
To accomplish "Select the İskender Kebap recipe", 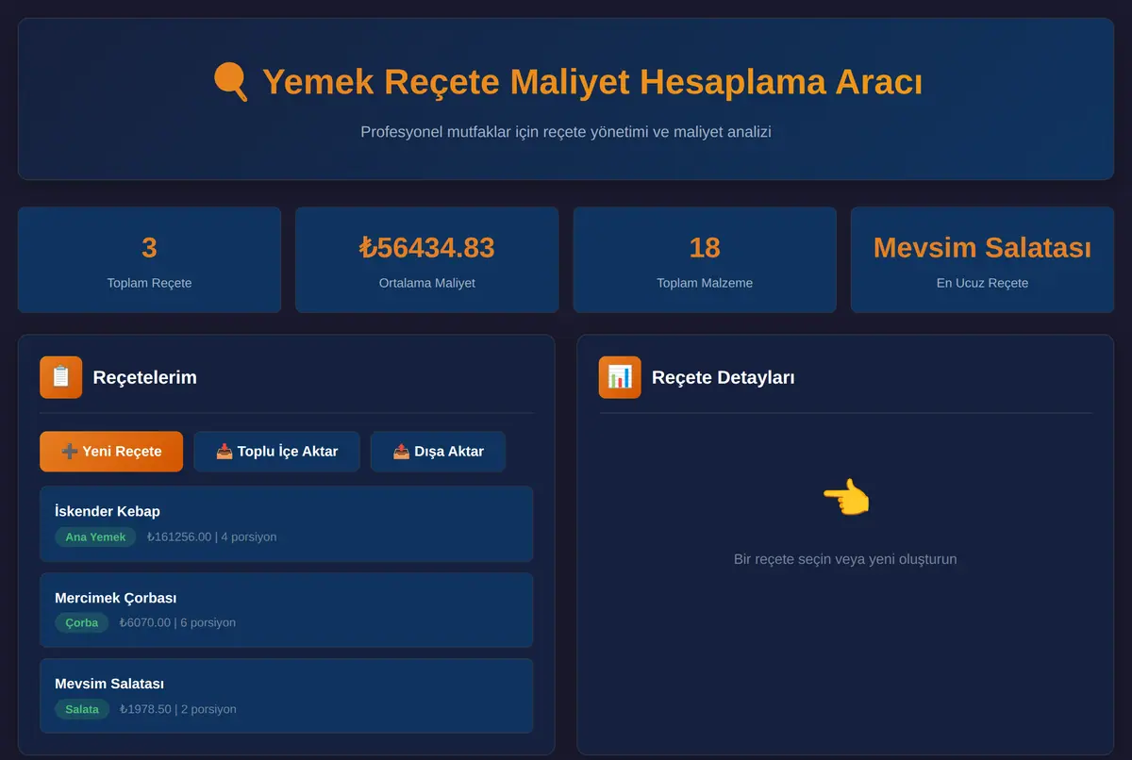I will pos(286,524).
